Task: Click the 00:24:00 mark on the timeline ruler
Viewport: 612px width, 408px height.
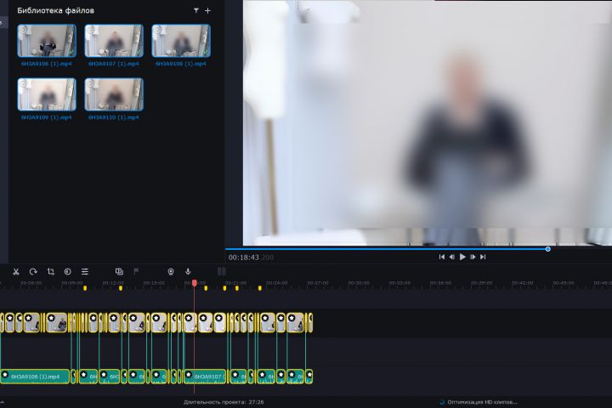Action: point(277,283)
